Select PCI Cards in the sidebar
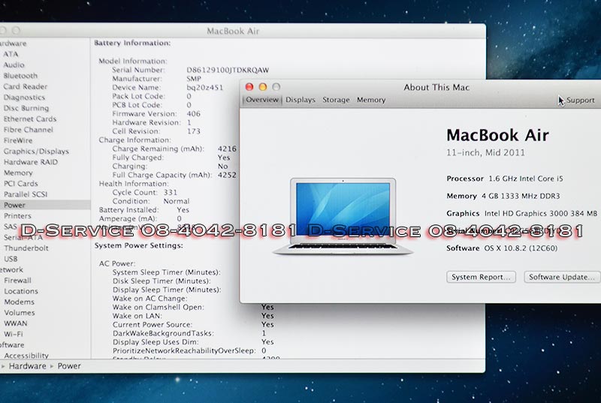Viewport: 601px width, 403px height. pyautogui.click(x=21, y=184)
